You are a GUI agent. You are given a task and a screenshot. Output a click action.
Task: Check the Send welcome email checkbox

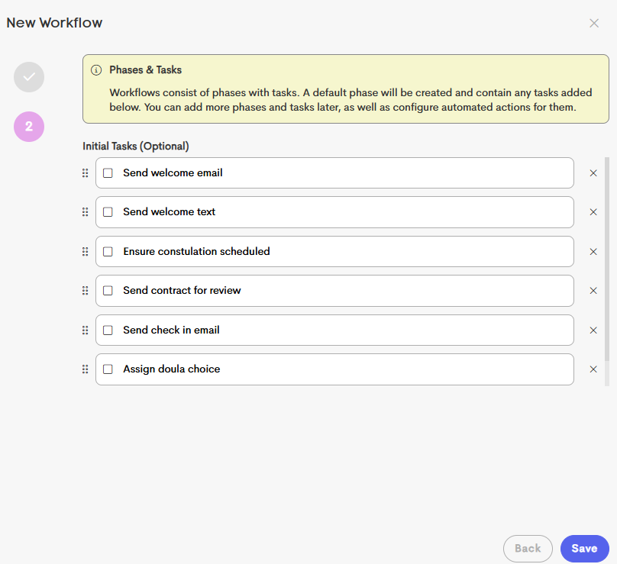[x=108, y=173]
